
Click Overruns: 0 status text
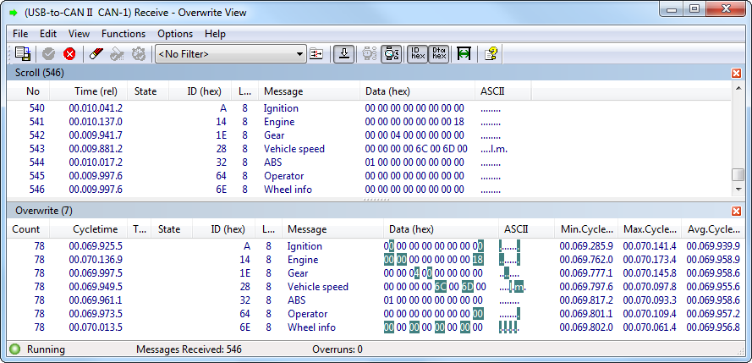pos(338,349)
